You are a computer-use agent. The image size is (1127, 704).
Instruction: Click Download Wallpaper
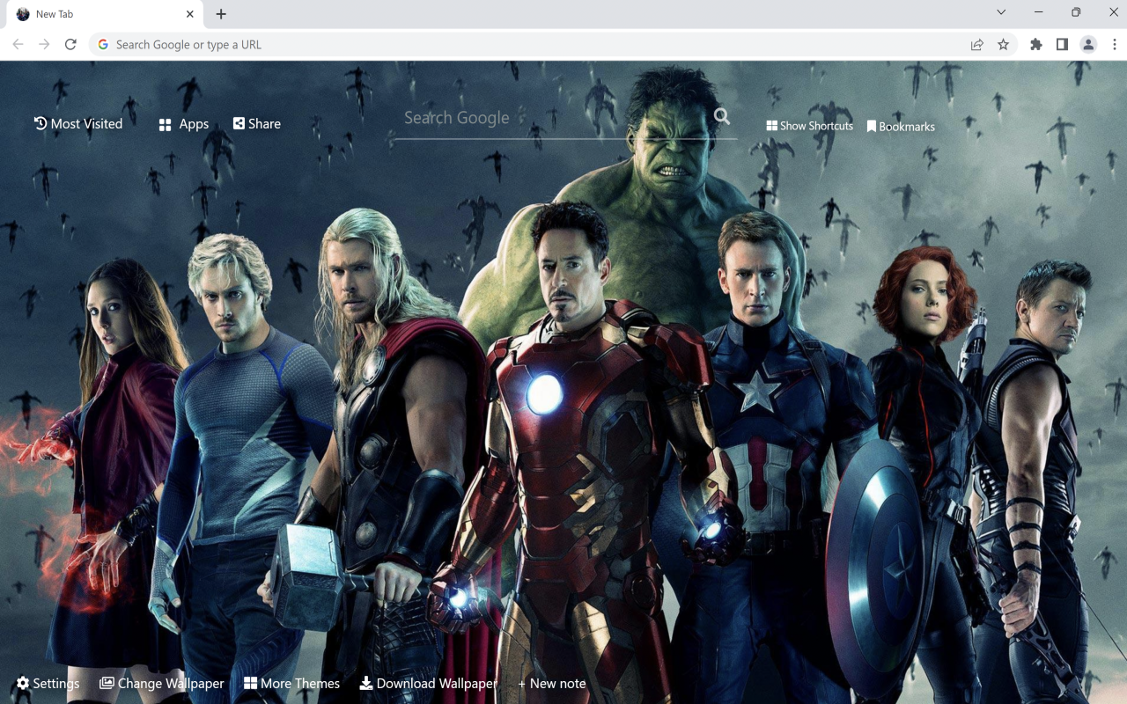(429, 683)
